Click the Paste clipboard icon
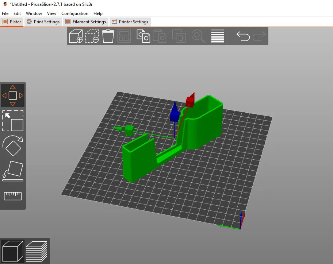Image resolution: width=333 pixels, height=264 pixels. tap(160, 36)
